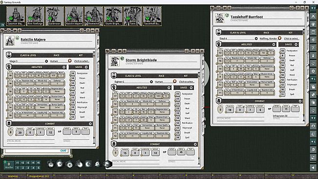The height and width of the screenshot is (179, 318).
Task: Open the Options gear in the right sidebar
Action: pyautogui.click(x=313, y=71)
